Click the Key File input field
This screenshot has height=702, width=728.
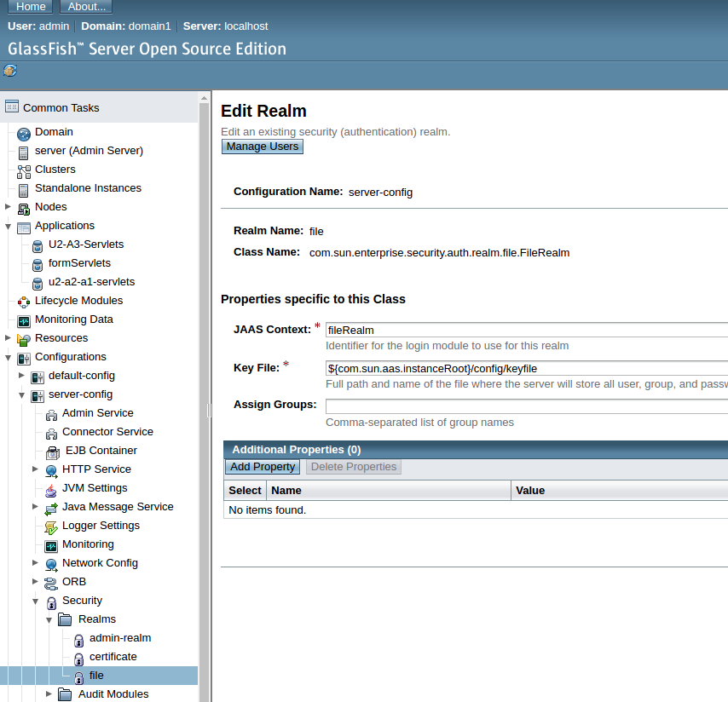[x=527, y=368]
